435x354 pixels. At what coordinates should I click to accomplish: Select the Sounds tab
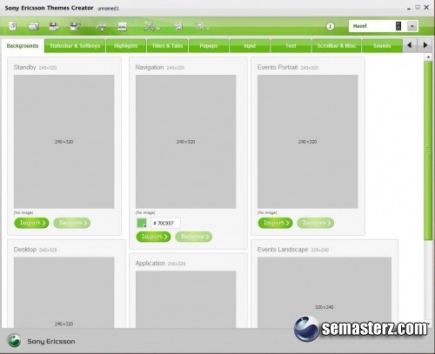click(x=382, y=46)
